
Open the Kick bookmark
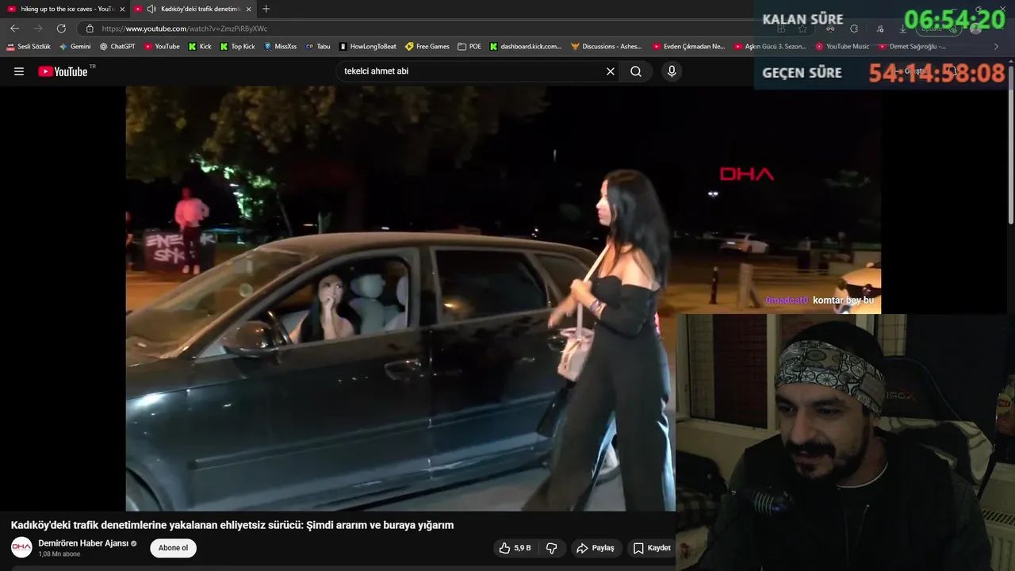coord(200,47)
